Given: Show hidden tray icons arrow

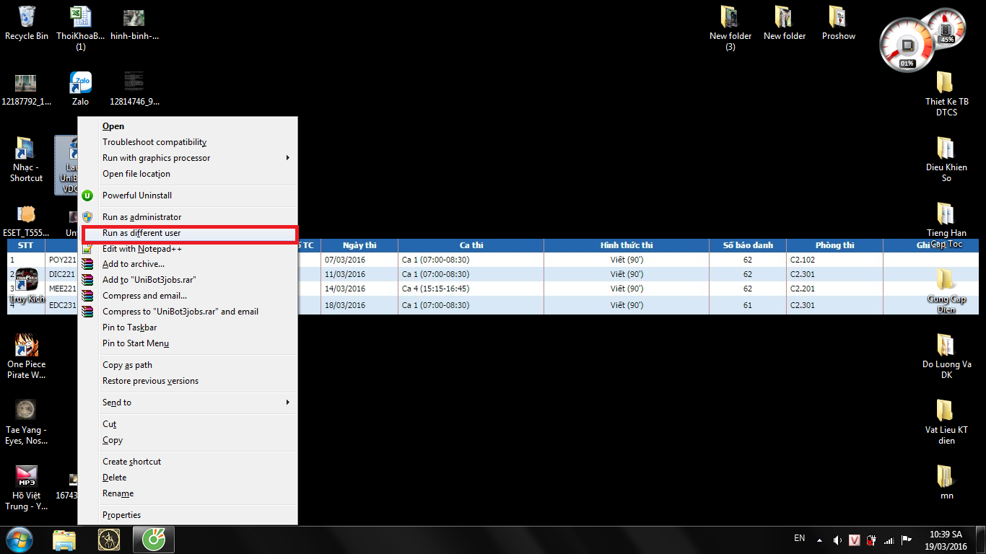Looking at the screenshot, I should click(x=819, y=540).
